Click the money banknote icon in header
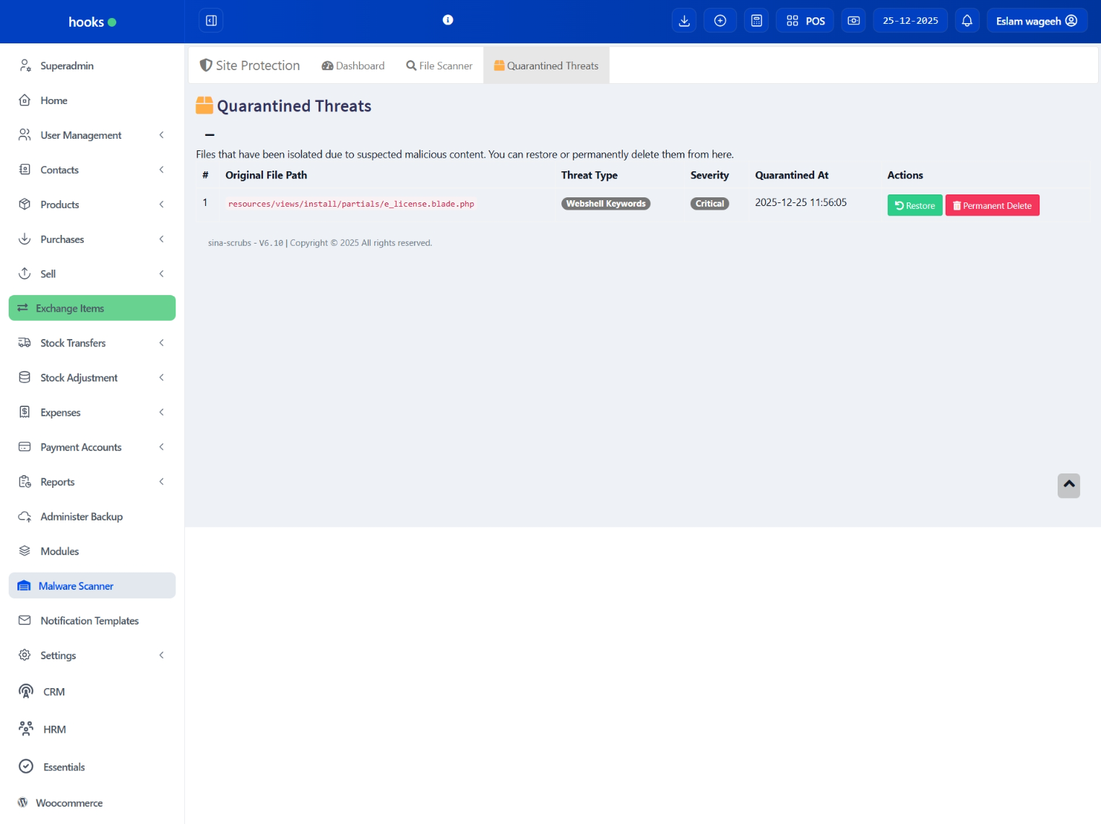The height and width of the screenshot is (824, 1101). pos(853,21)
